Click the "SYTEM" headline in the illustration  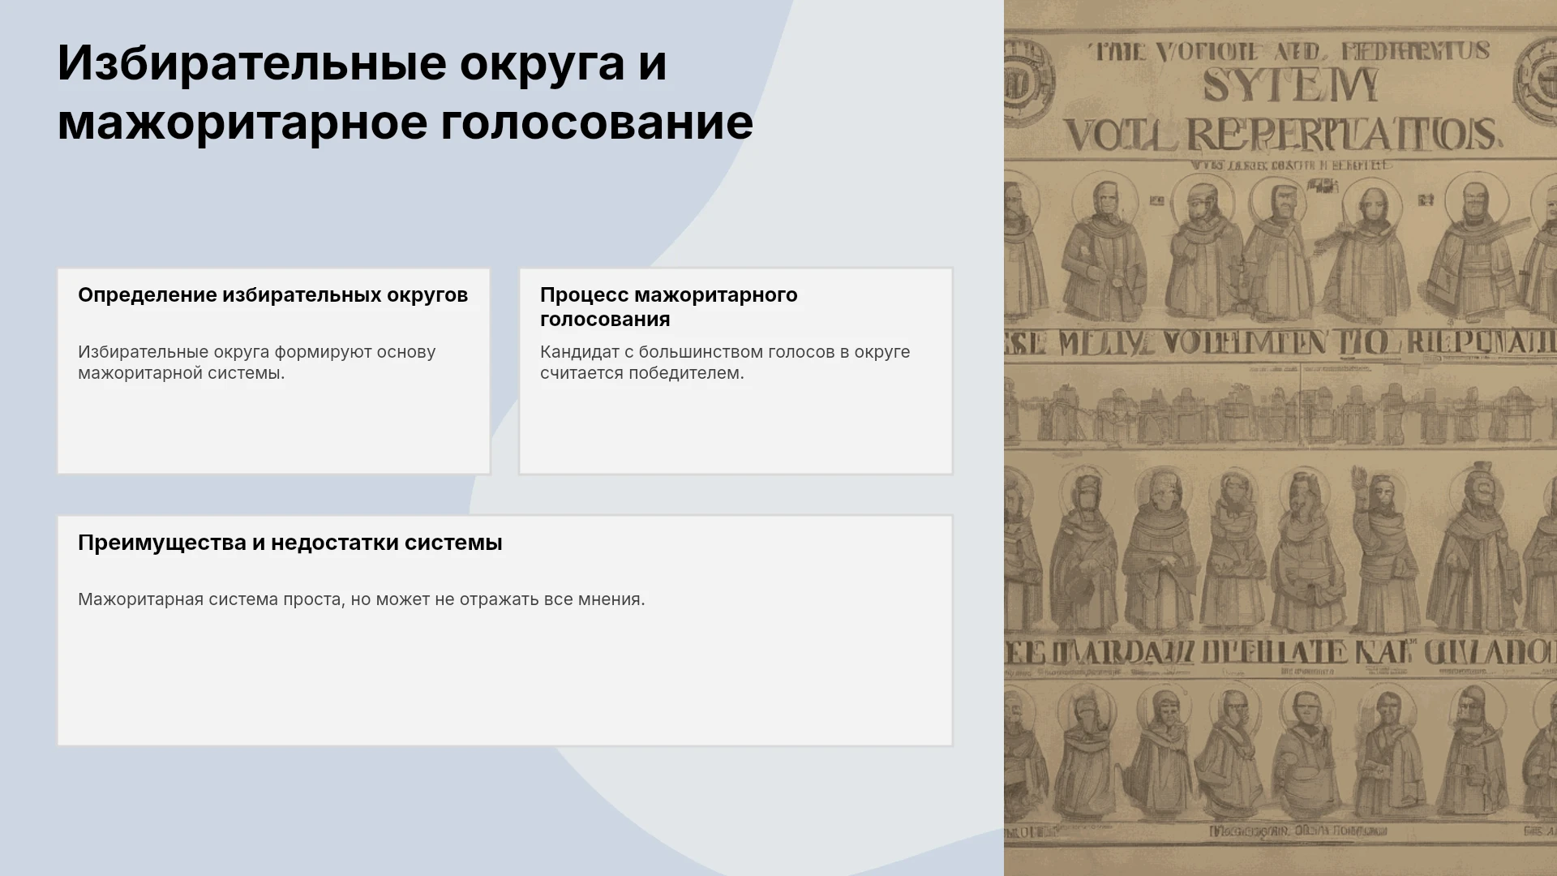(x=1291, y=86)
